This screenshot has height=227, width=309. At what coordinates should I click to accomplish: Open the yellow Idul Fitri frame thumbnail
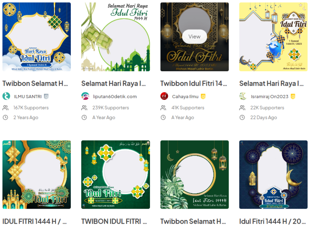273,37
